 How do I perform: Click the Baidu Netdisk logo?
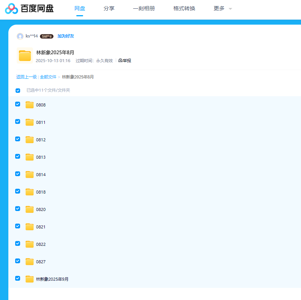click(x=29, y=8)
